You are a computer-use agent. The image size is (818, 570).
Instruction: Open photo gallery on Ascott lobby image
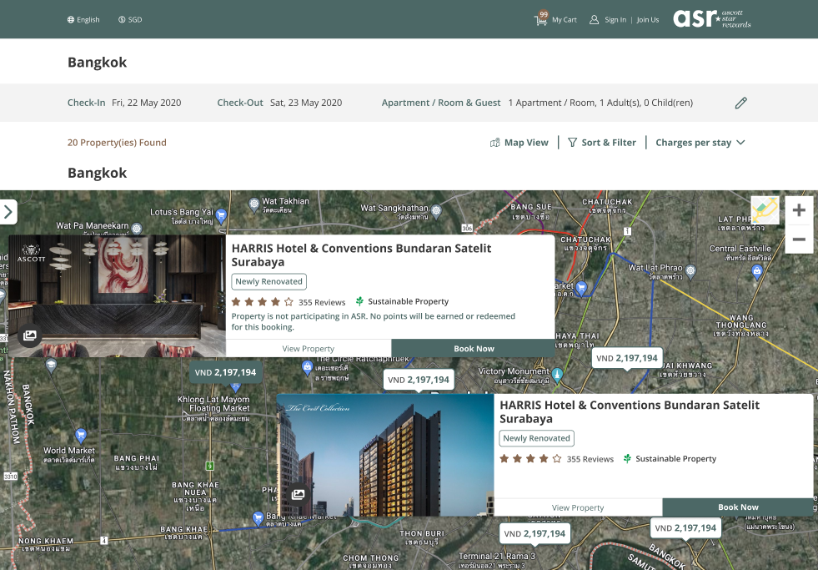tap(30, 335)
